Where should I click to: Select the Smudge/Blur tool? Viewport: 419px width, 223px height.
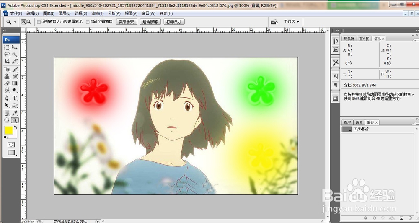7,90
